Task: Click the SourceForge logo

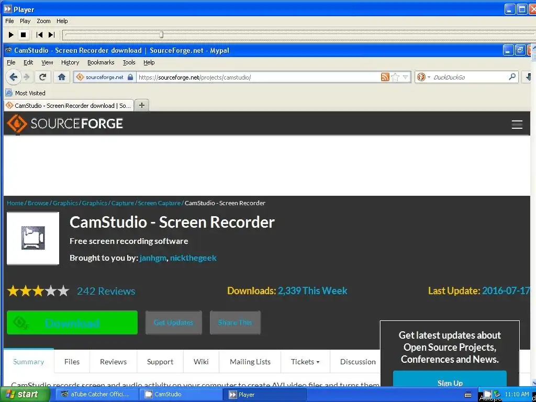Action: [65, 124]
